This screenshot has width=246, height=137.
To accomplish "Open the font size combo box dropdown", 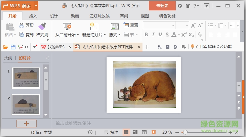I will (187, 26).
